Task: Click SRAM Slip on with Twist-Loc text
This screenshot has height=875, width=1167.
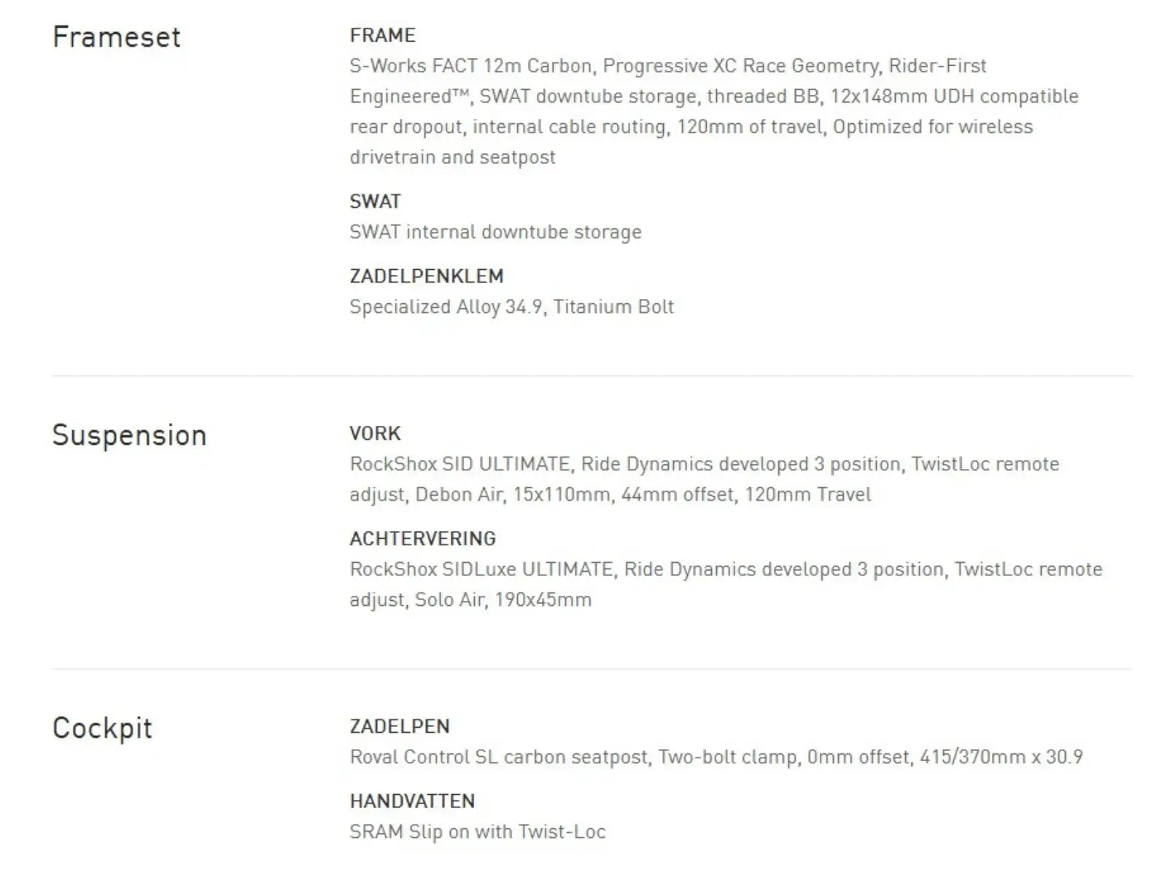Action: pos(478,832)
